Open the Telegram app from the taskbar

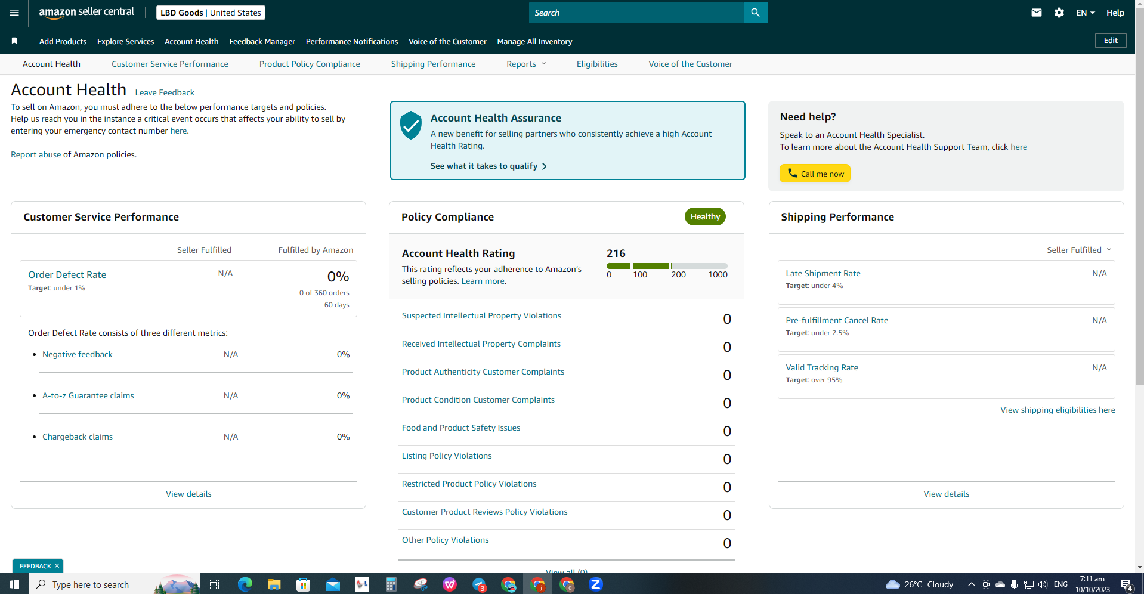tap(479, 584)
